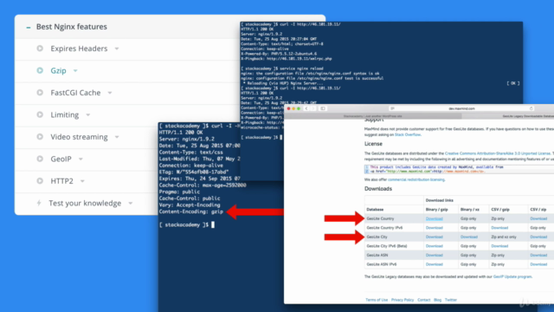
Task: Download GeoLite City CSV / zip
Action: (x=538, y=237)
